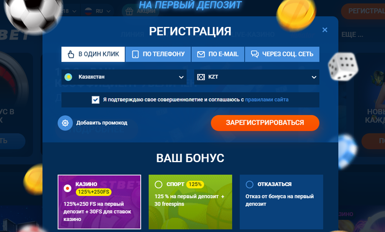Select the Спорт bonus radio button
The image size is (385, 232).
coord(158,184)
